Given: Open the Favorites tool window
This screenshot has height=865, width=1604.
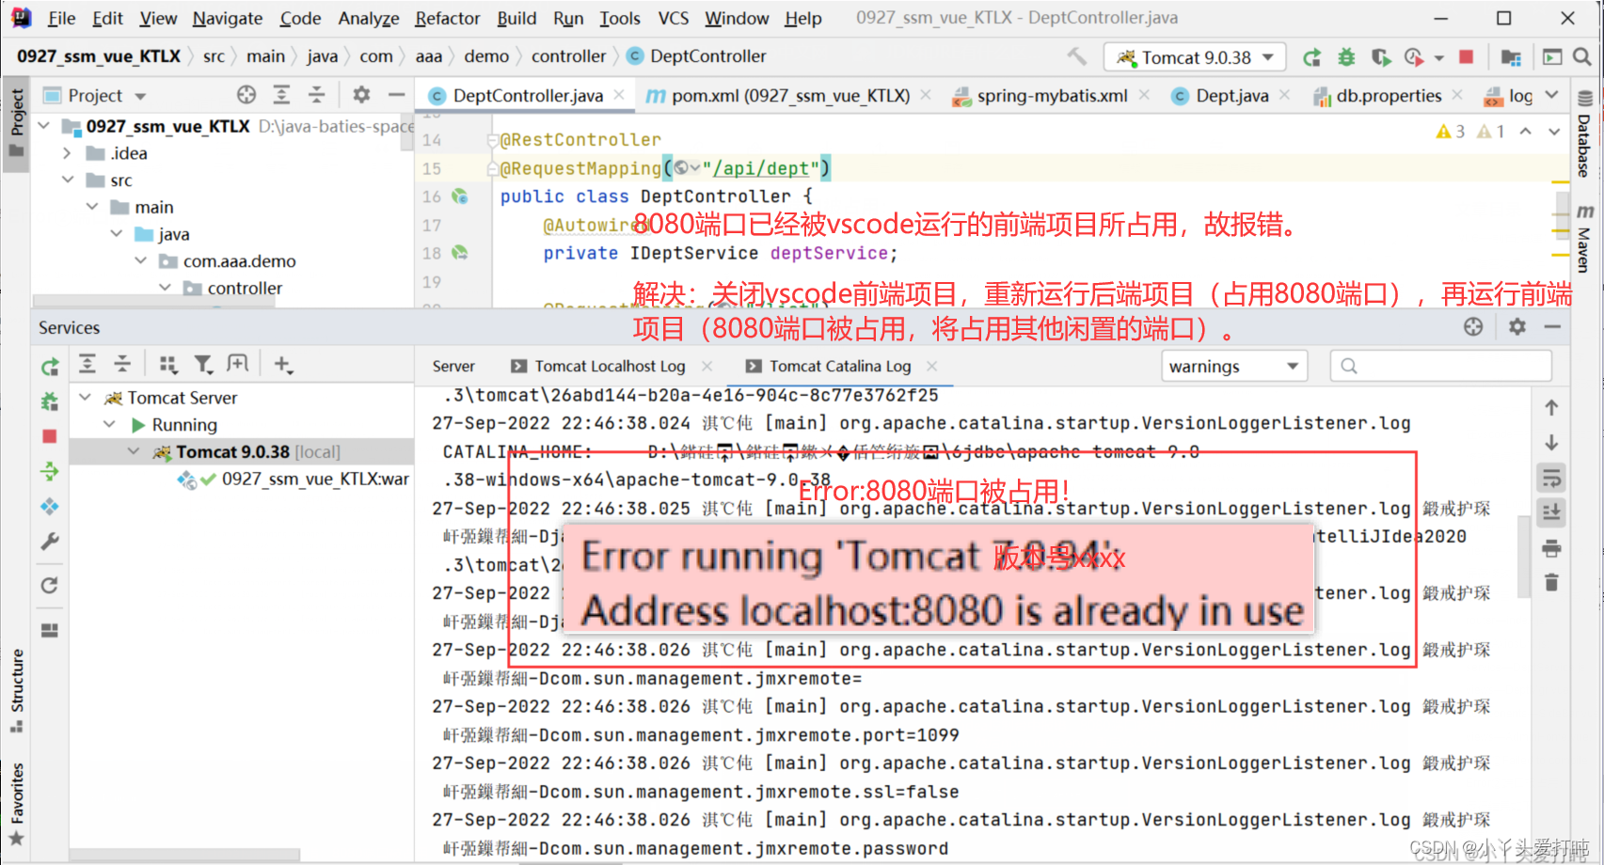Looking at the screenshot, I should point(17,805).
